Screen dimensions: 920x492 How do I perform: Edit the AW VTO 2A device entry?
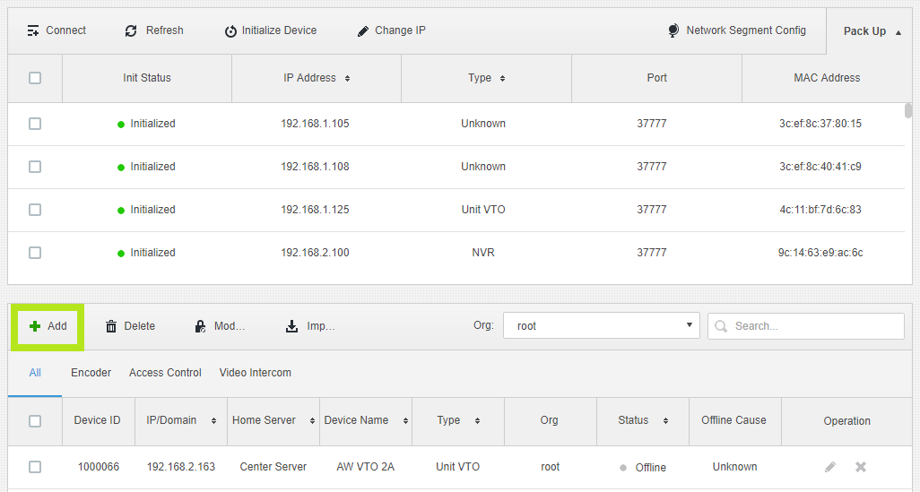coord(830,467)
